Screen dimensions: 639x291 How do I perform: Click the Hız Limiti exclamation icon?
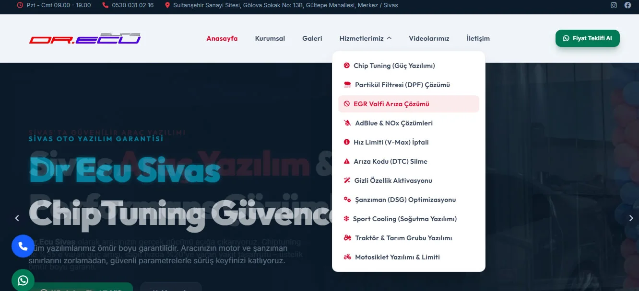(x=347, y=142)
